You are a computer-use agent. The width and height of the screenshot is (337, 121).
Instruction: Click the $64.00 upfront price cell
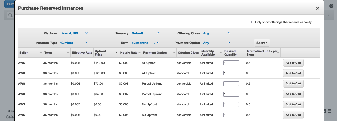[x=98, y=94]
